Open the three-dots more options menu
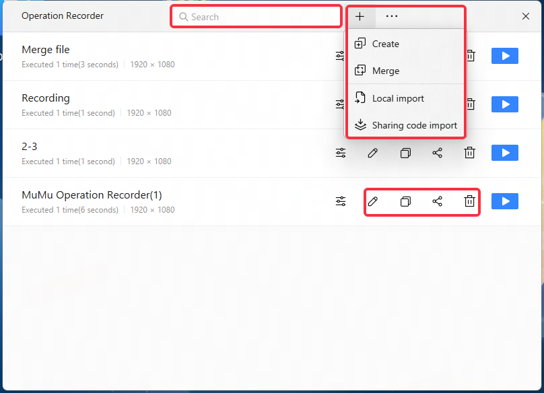544x393 pixels. click(392, 16)
